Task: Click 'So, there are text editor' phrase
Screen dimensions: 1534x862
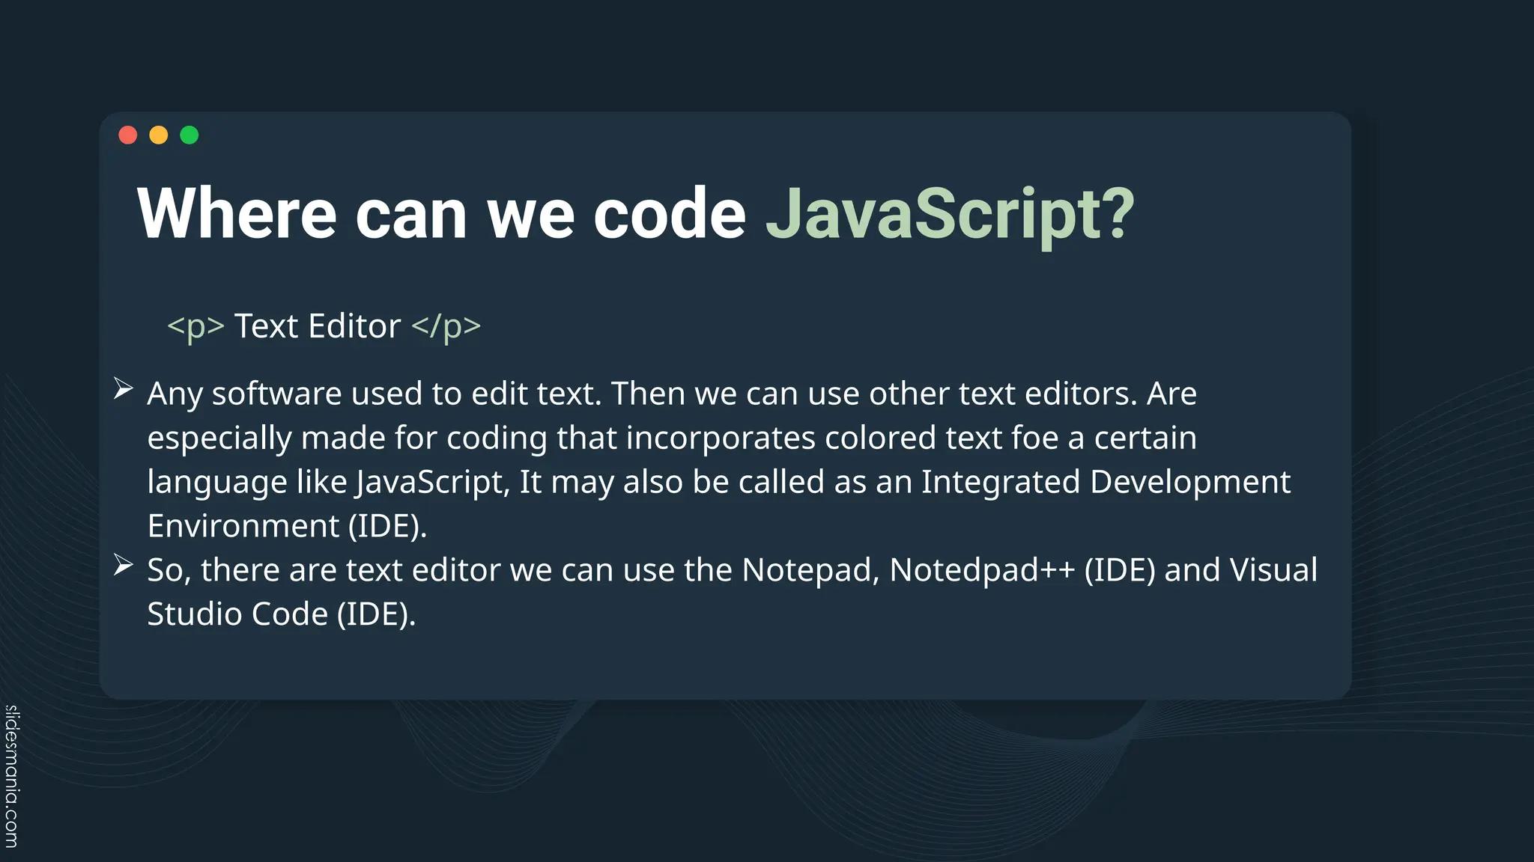Action: 324,571
